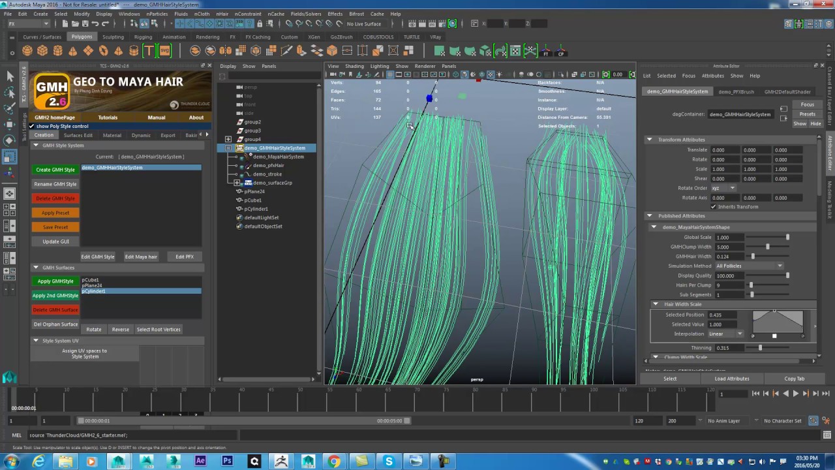Click the polygon sphere shelf icon

pos(27,51)
